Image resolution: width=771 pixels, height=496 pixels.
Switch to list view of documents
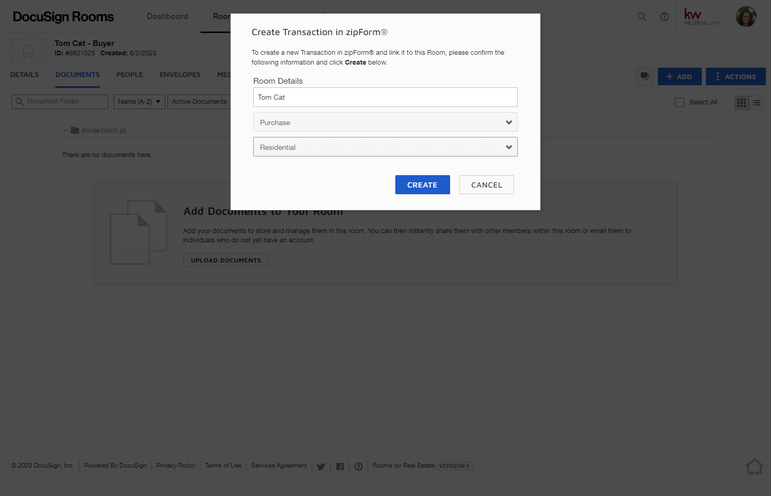(x=756, y=103)
